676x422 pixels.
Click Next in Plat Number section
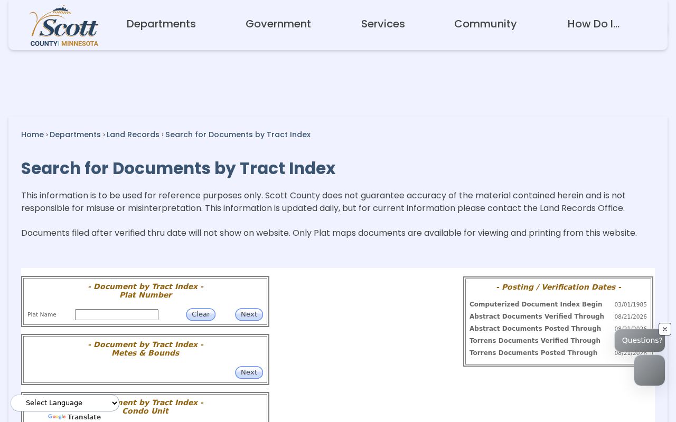249,314
